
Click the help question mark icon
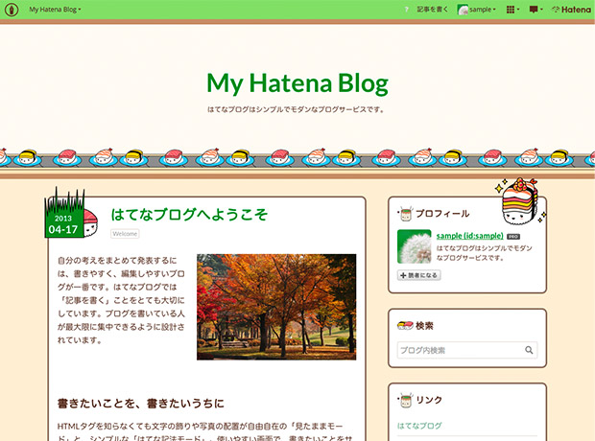[407, 10]
